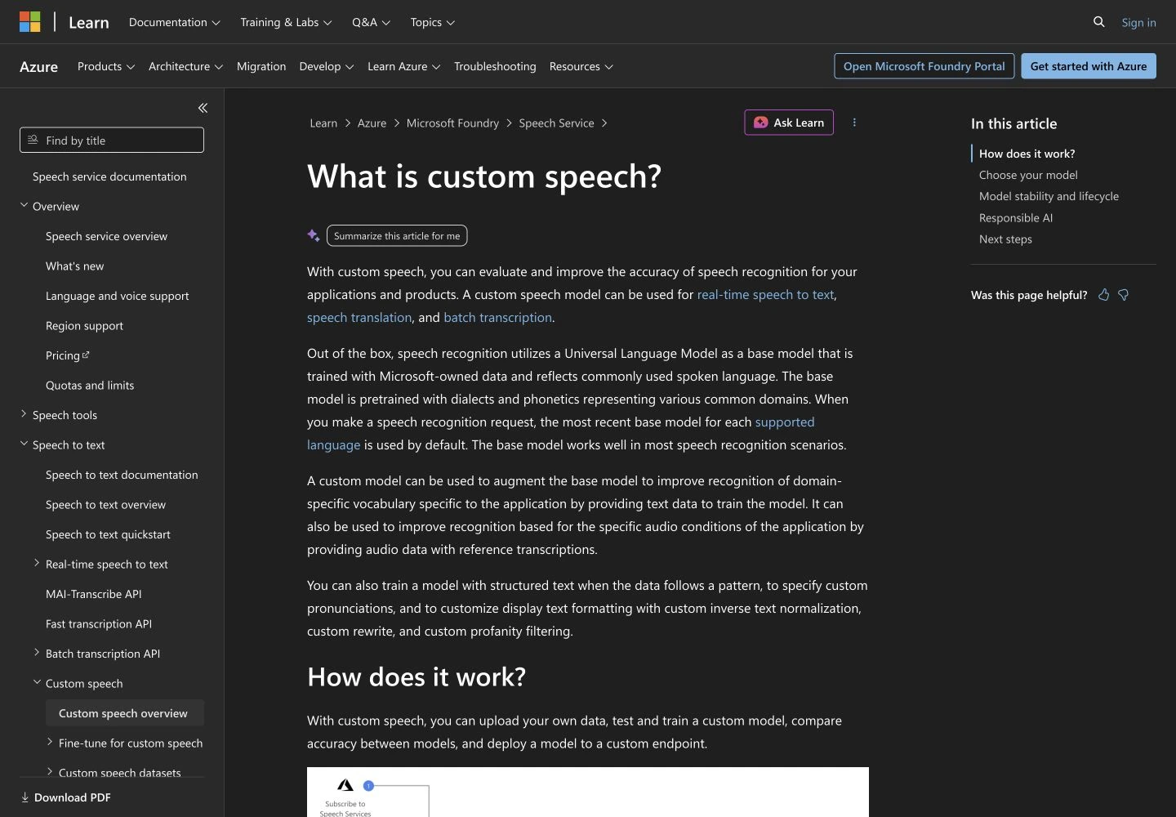1176x817 pixels.
Task: Open the What's new page
Action: (74, 266)
